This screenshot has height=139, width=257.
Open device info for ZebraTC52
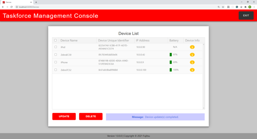pos(192,70)
